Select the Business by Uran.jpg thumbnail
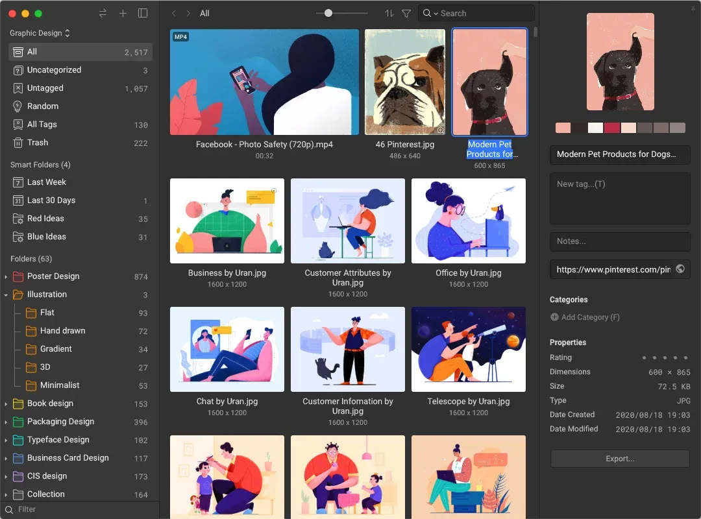 tap(227, 221)
